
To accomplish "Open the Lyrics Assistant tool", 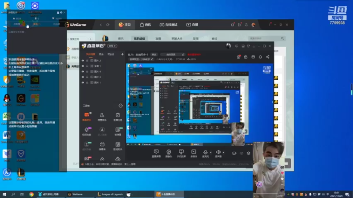I will [118, 146].
